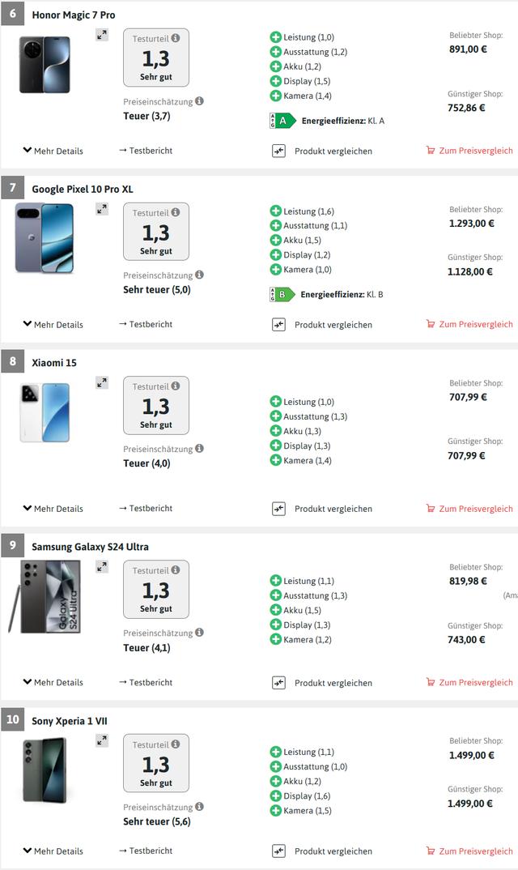Click energy class A label for Honor
Screen dimensions: 518x870
281,122
